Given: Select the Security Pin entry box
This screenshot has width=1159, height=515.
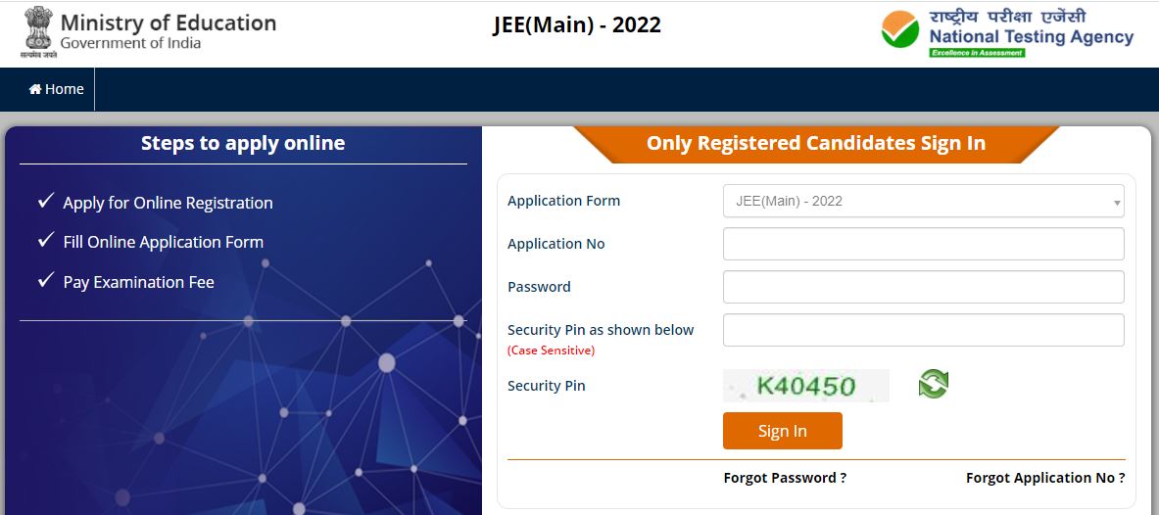Looking at the screenshot, I should point(923,330).
